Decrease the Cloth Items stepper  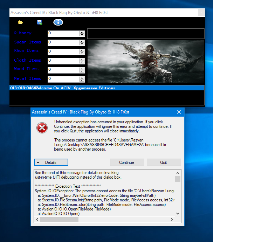click(x=82, y=62)
